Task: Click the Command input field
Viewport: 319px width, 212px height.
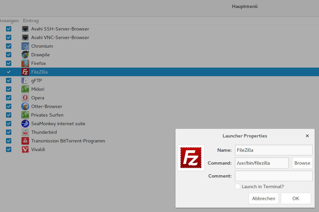Action: [262, 163]
